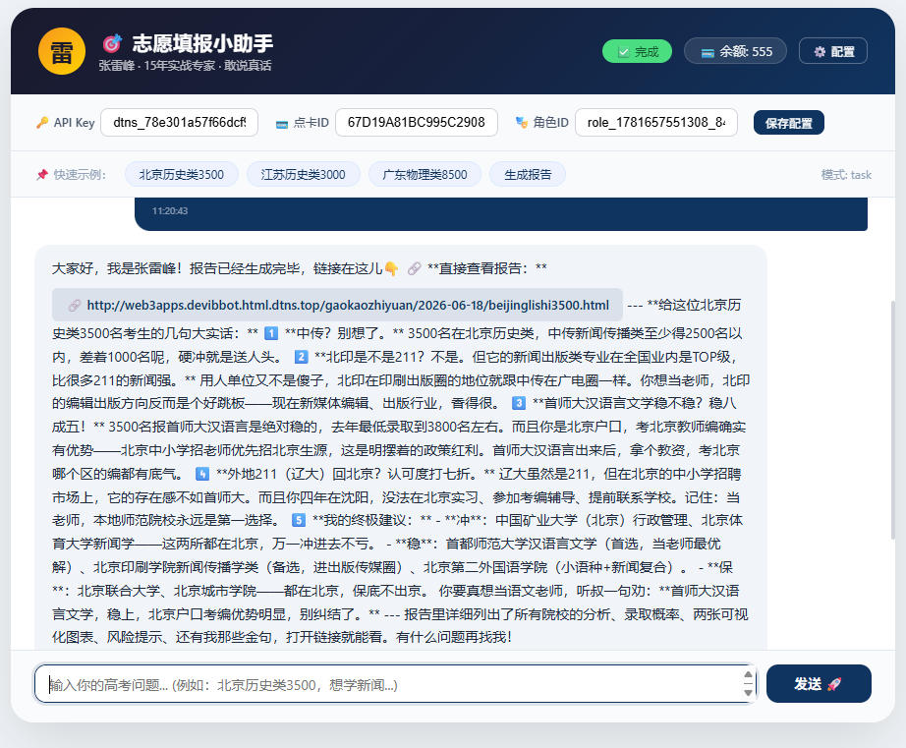Click the number 2 emoji in reply

[301, 357]
